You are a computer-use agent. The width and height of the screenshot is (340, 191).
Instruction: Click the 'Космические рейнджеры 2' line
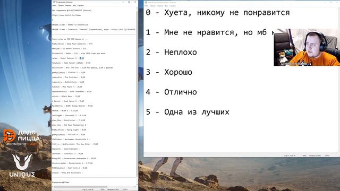(74, 158)
